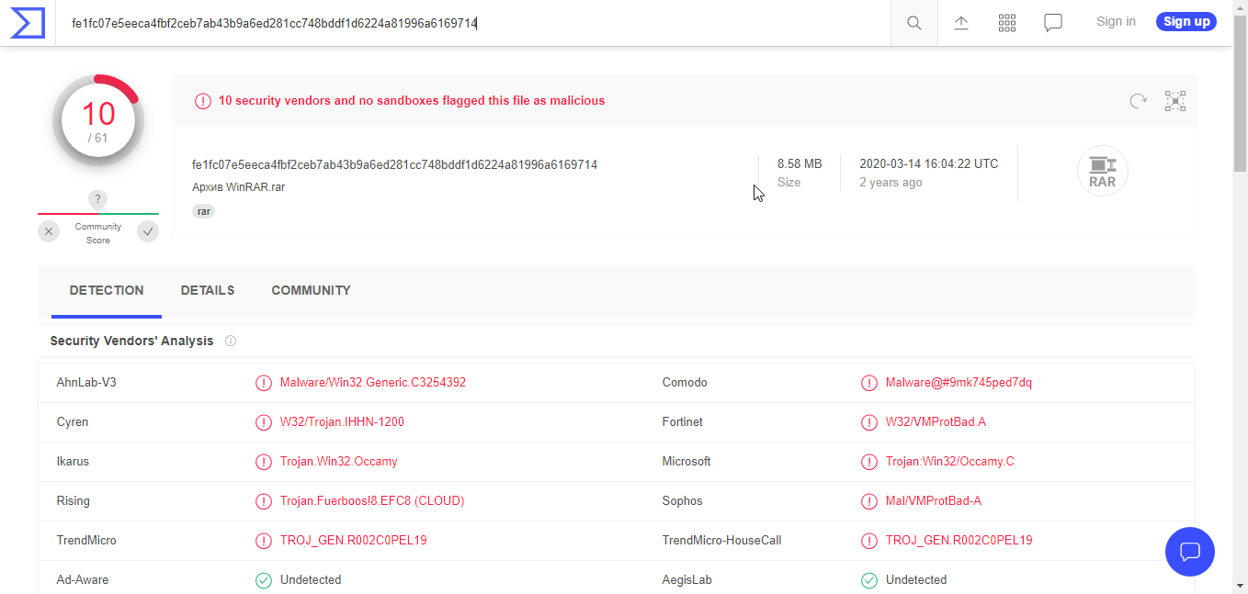Open the chat bubble floating button
Image resolution: width=1248 pixels, height=594 pixels.
(1190, 552)
